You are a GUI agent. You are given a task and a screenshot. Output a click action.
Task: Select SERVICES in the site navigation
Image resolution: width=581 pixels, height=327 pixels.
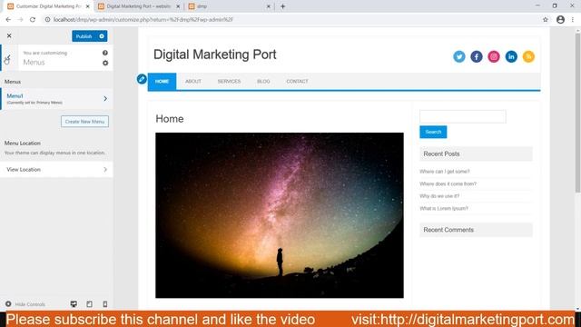pyautogui.click(x=229, y=81)
